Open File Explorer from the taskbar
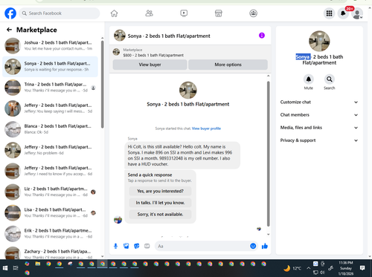Viewport: 372px width, 277px height. [38, 264]
